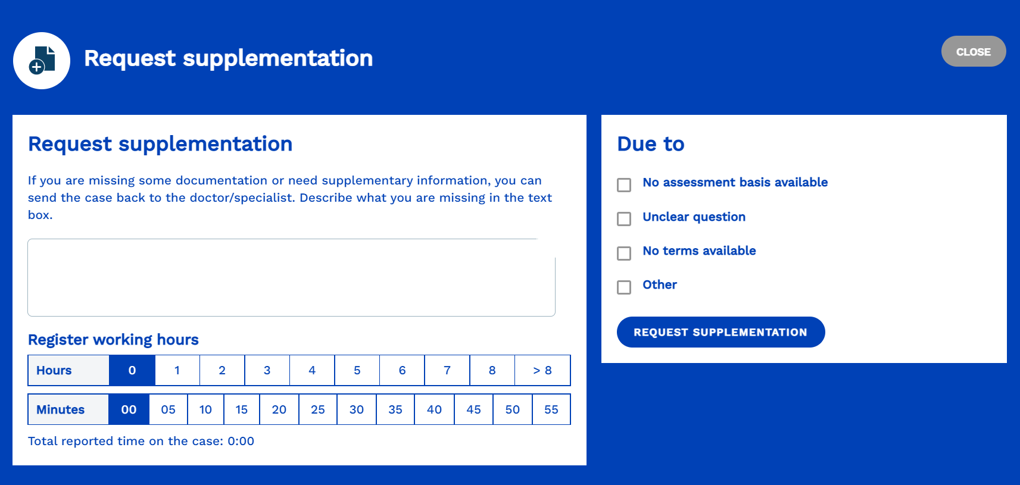Image resolution: width=1020 pixels, height=485 pixels.
Task: Pick 5 in the Hours selector
Action: (x=357, y=370)
